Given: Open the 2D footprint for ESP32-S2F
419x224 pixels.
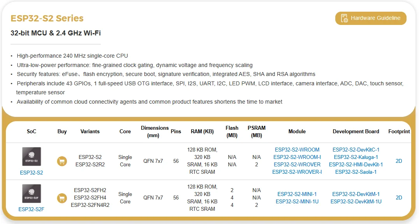Looking at the screenshot, I should (399, 198).
